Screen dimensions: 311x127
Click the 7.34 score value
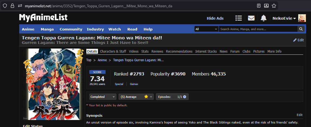[x=97, y=79]
